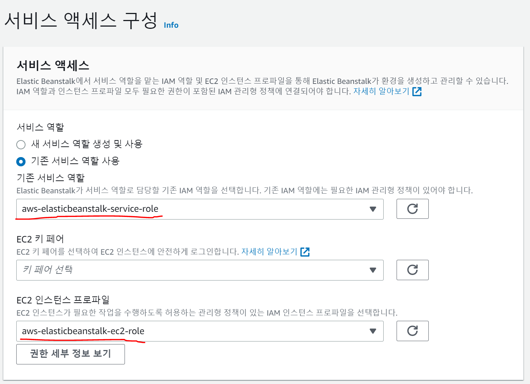Click the external link icon beside the EC2 key pair description
This screenshot has height=384, width=530.
coord(305,252)
